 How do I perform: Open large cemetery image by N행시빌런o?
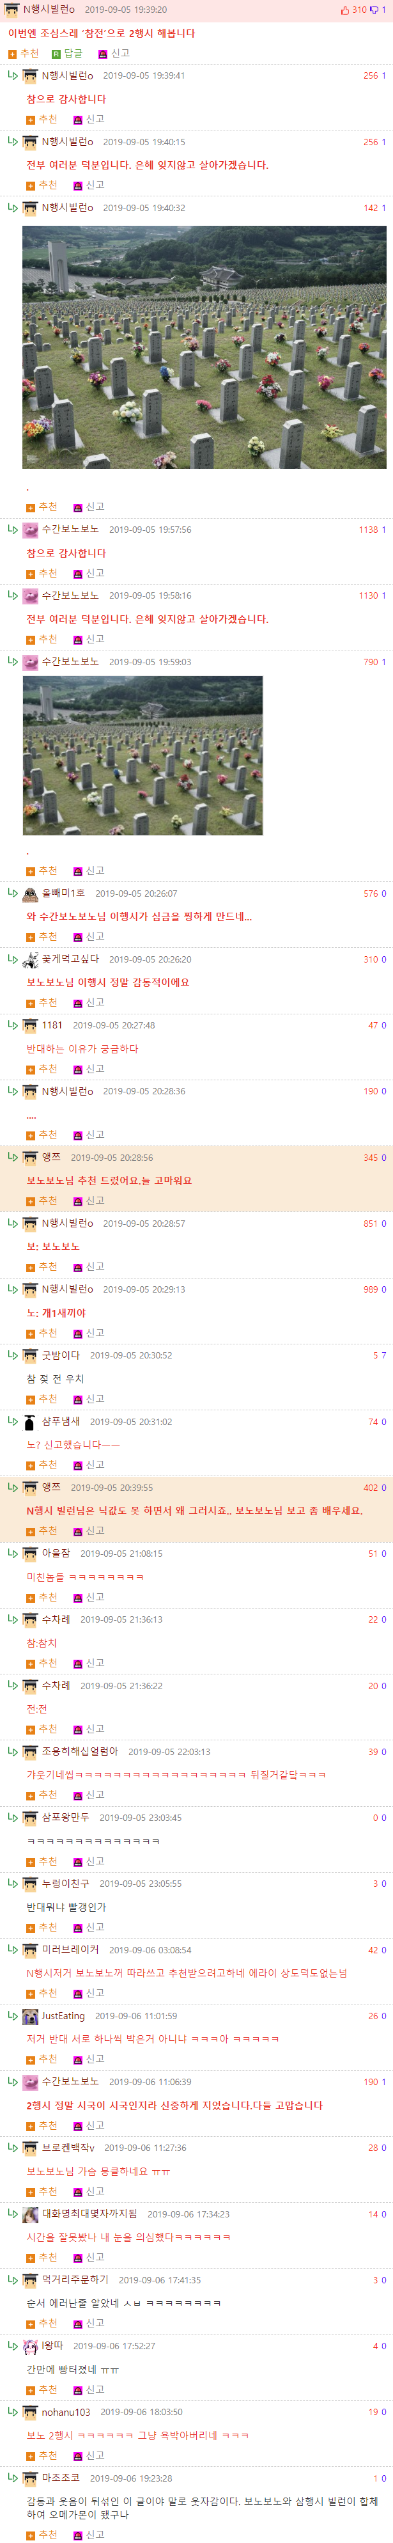click(x=204, y=347)
